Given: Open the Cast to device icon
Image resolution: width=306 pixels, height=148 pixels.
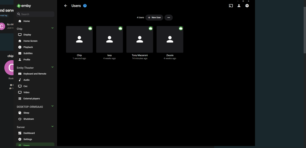Looking at the screenshot, I should click(231, 6).
